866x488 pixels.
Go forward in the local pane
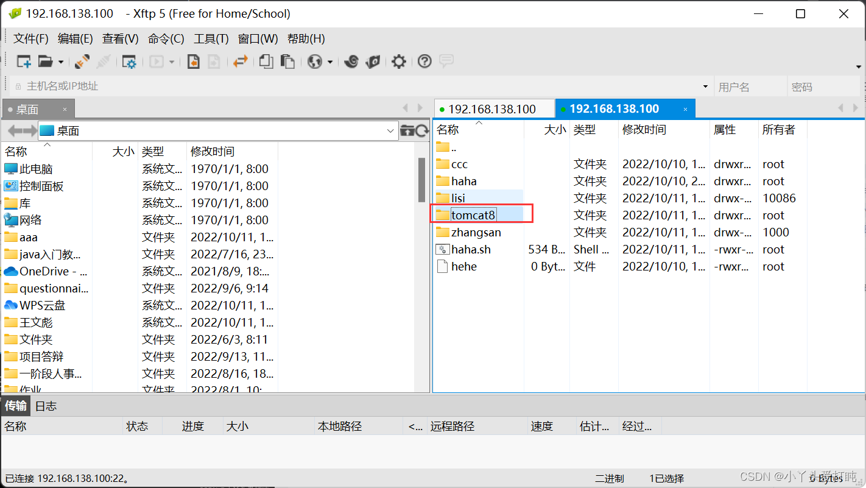[30, 130]
